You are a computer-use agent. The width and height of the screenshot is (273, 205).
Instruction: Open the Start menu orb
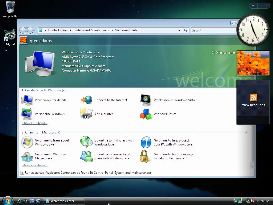[8, 201]
